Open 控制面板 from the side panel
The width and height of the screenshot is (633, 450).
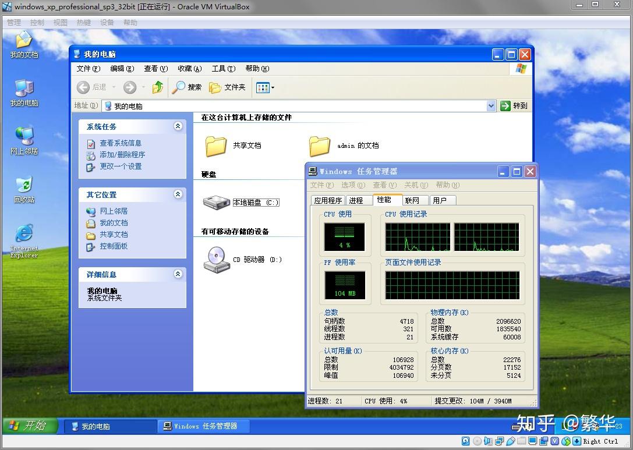(114, 246)
